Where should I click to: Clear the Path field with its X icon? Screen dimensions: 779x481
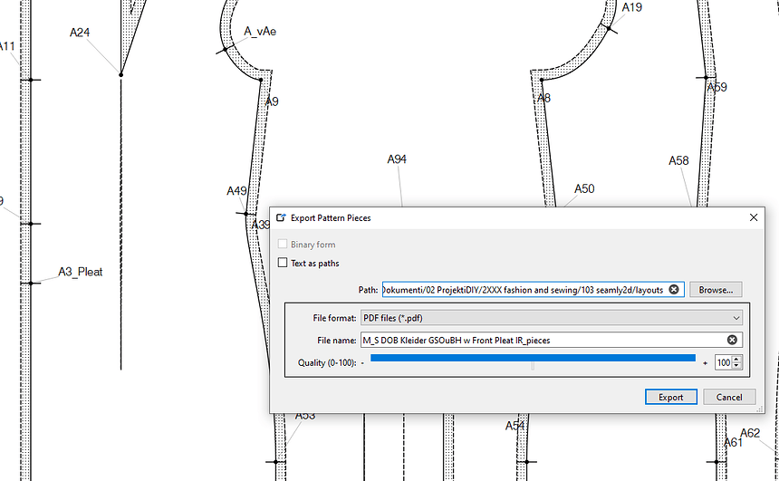[674, 290]
